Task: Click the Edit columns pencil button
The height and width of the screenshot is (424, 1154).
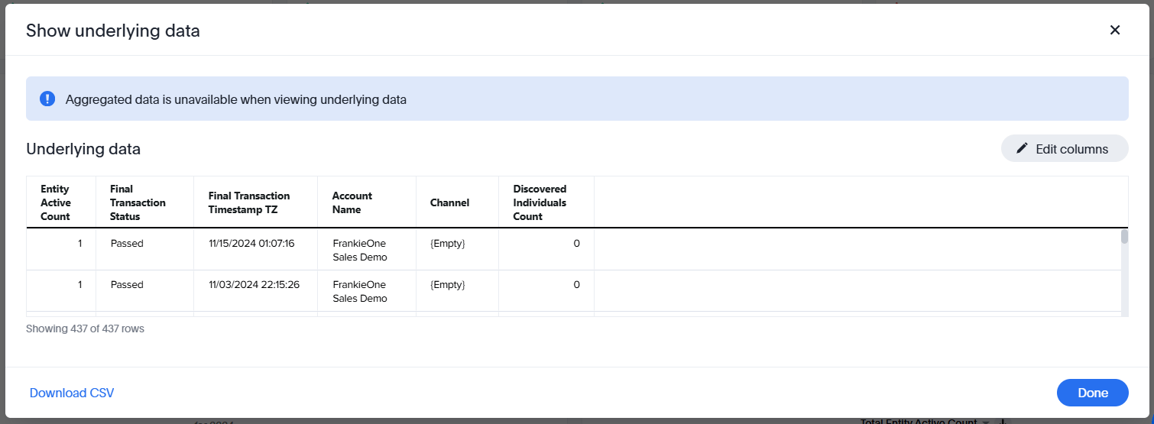Action: 1064,149
